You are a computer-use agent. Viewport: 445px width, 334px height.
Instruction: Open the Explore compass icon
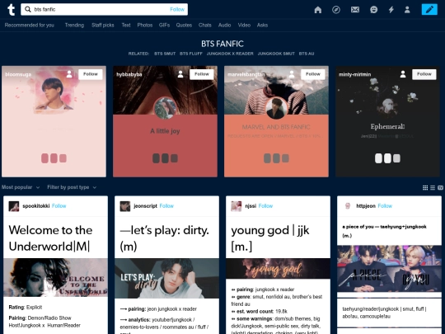tap(336, 10)
